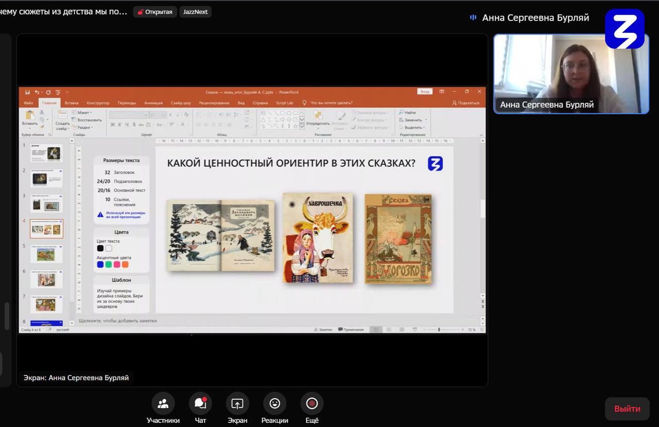Screen dimensions: 659x427
Task: Click the Слайд-шоу status bar view icon
Action: pos(414,329)
